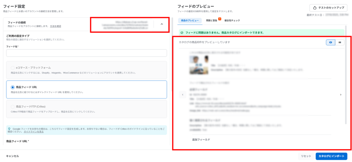
Task: Select the eコマース・プラットフォーム radio option
Action: coord(13,68)
